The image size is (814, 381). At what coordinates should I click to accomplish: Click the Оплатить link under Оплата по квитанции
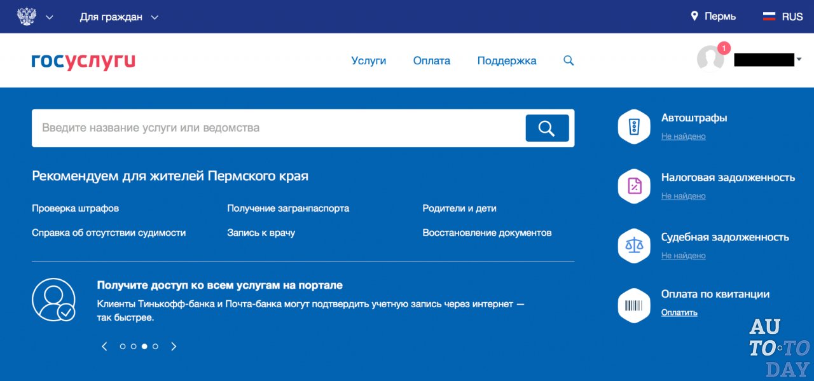click(x=680, y=312)
